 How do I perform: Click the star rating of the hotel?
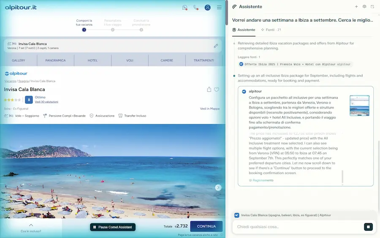(12, 100)
